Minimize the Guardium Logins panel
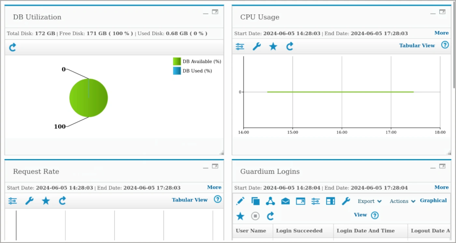The image size is (456, 243). tap(433, 168)
